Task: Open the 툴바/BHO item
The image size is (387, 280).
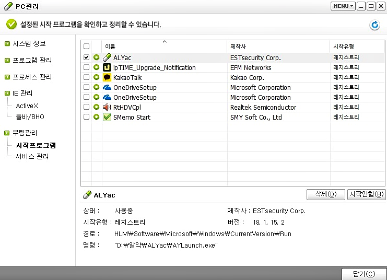Action: click(x=30, y=117)
